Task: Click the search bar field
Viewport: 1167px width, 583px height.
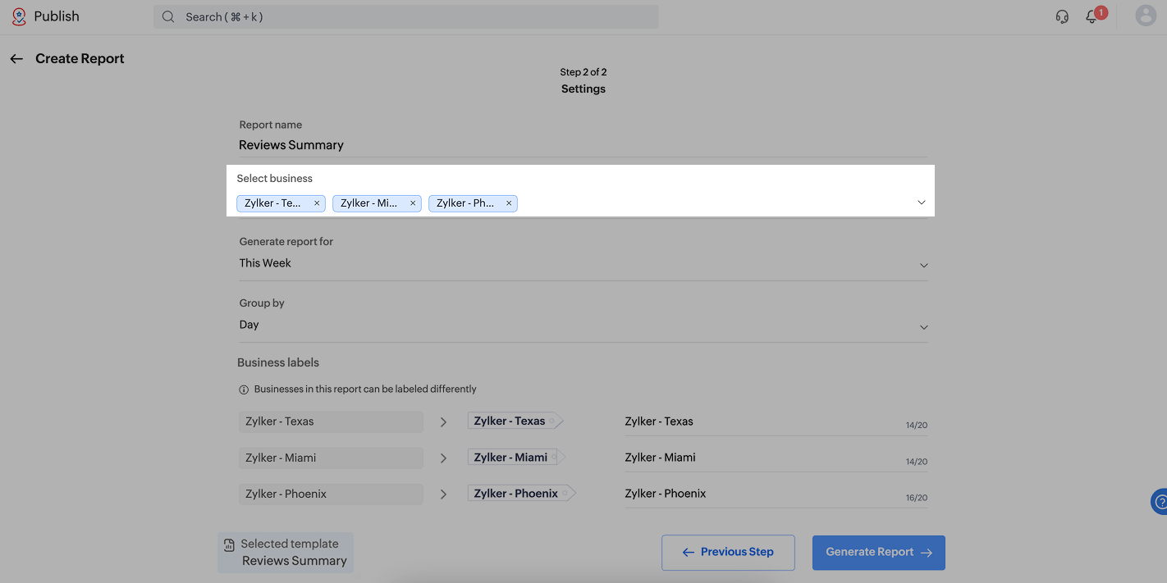Action: 405,16
